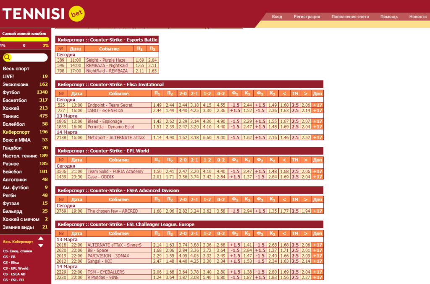The width and height of the screenshot is (430, 284).
Task: Expand +17 extras for Team Solid - FURIA Academy
Action: (x=317, y=171)
